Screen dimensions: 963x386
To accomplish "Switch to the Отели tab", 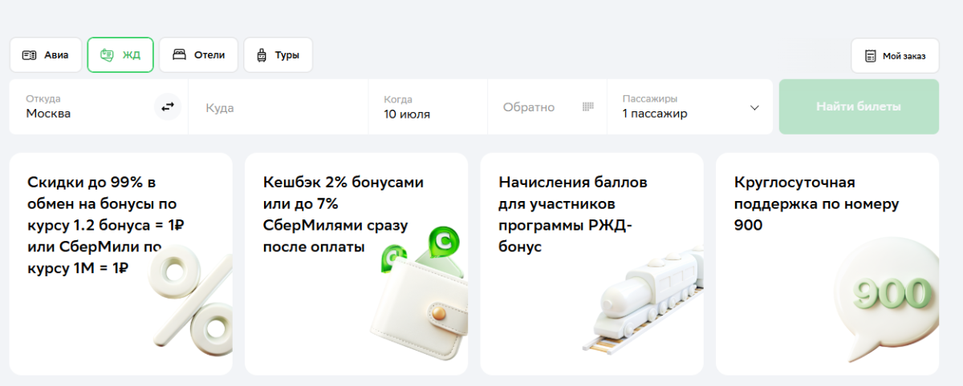I will click(198, 55).
